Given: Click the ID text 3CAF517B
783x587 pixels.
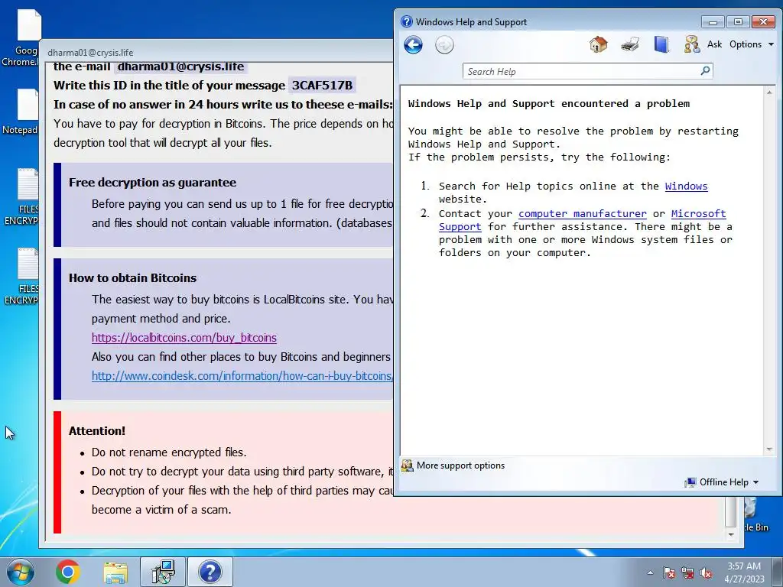Looking at the screenshot, I should [x=322, y=86].
